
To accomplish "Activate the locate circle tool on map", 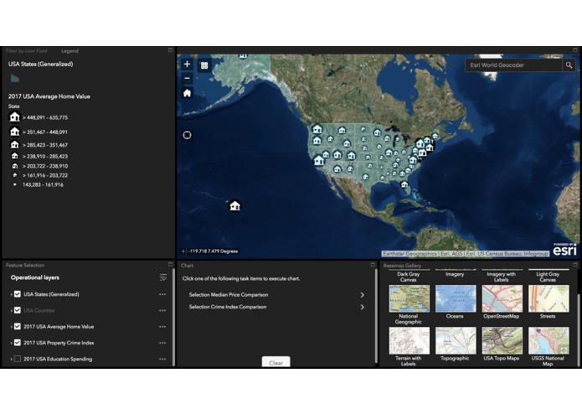I will [x=187, y=135].
